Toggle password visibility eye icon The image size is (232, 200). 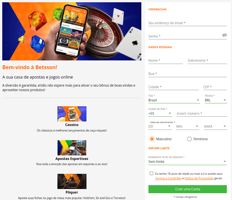(224, 35)
